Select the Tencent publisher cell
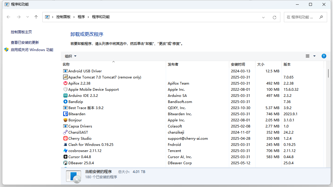 pos(174,151)
